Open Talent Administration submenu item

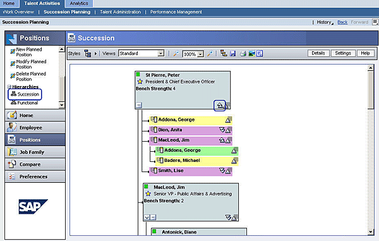121,12
